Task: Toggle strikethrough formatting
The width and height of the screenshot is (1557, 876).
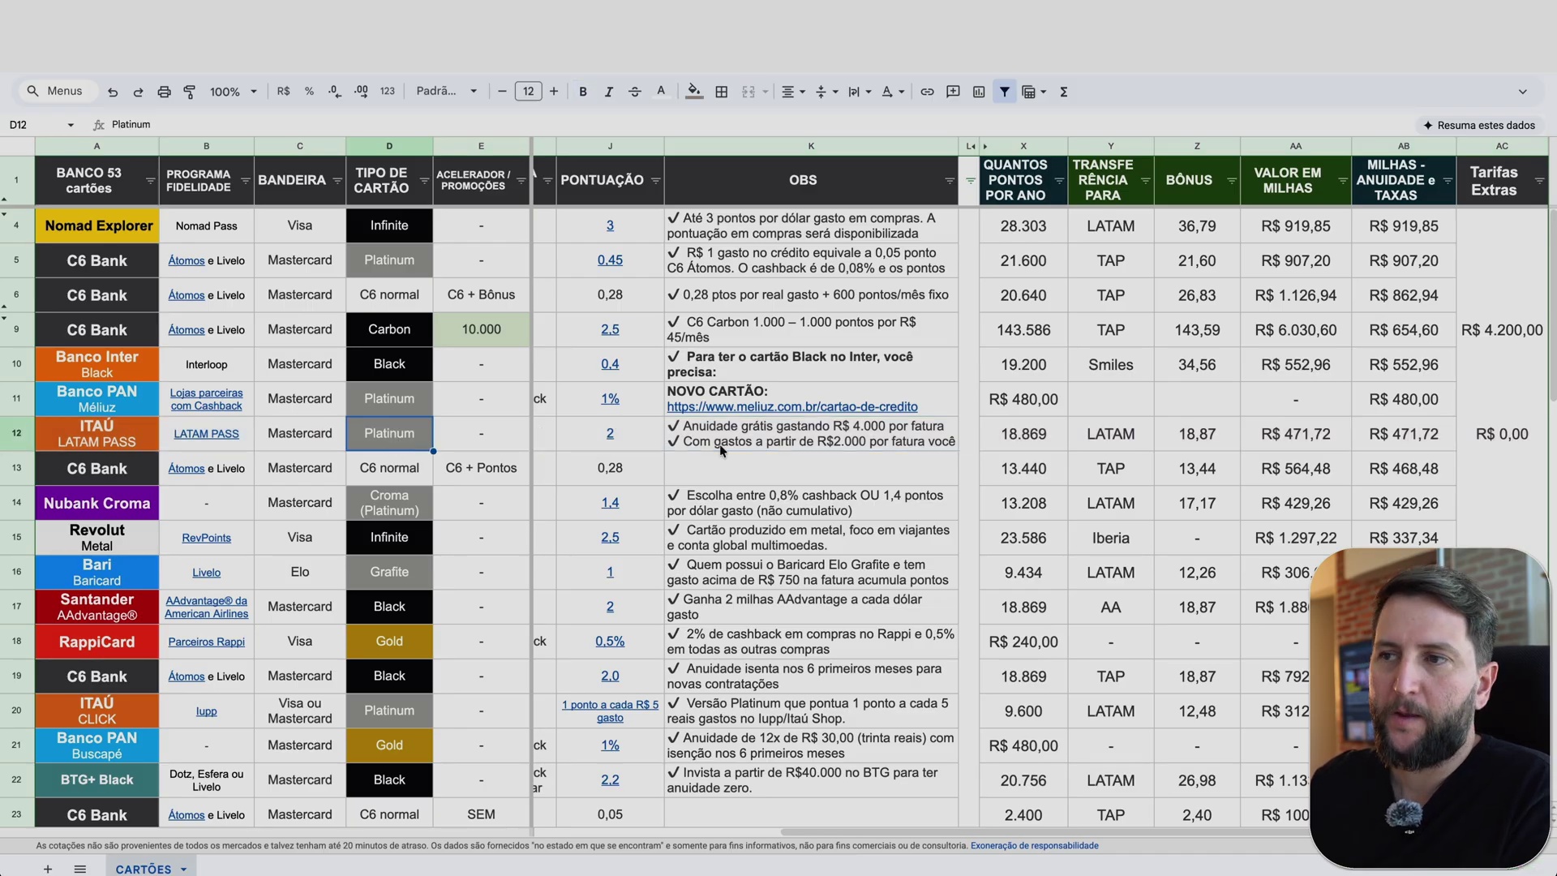Action: pos(635,92)
